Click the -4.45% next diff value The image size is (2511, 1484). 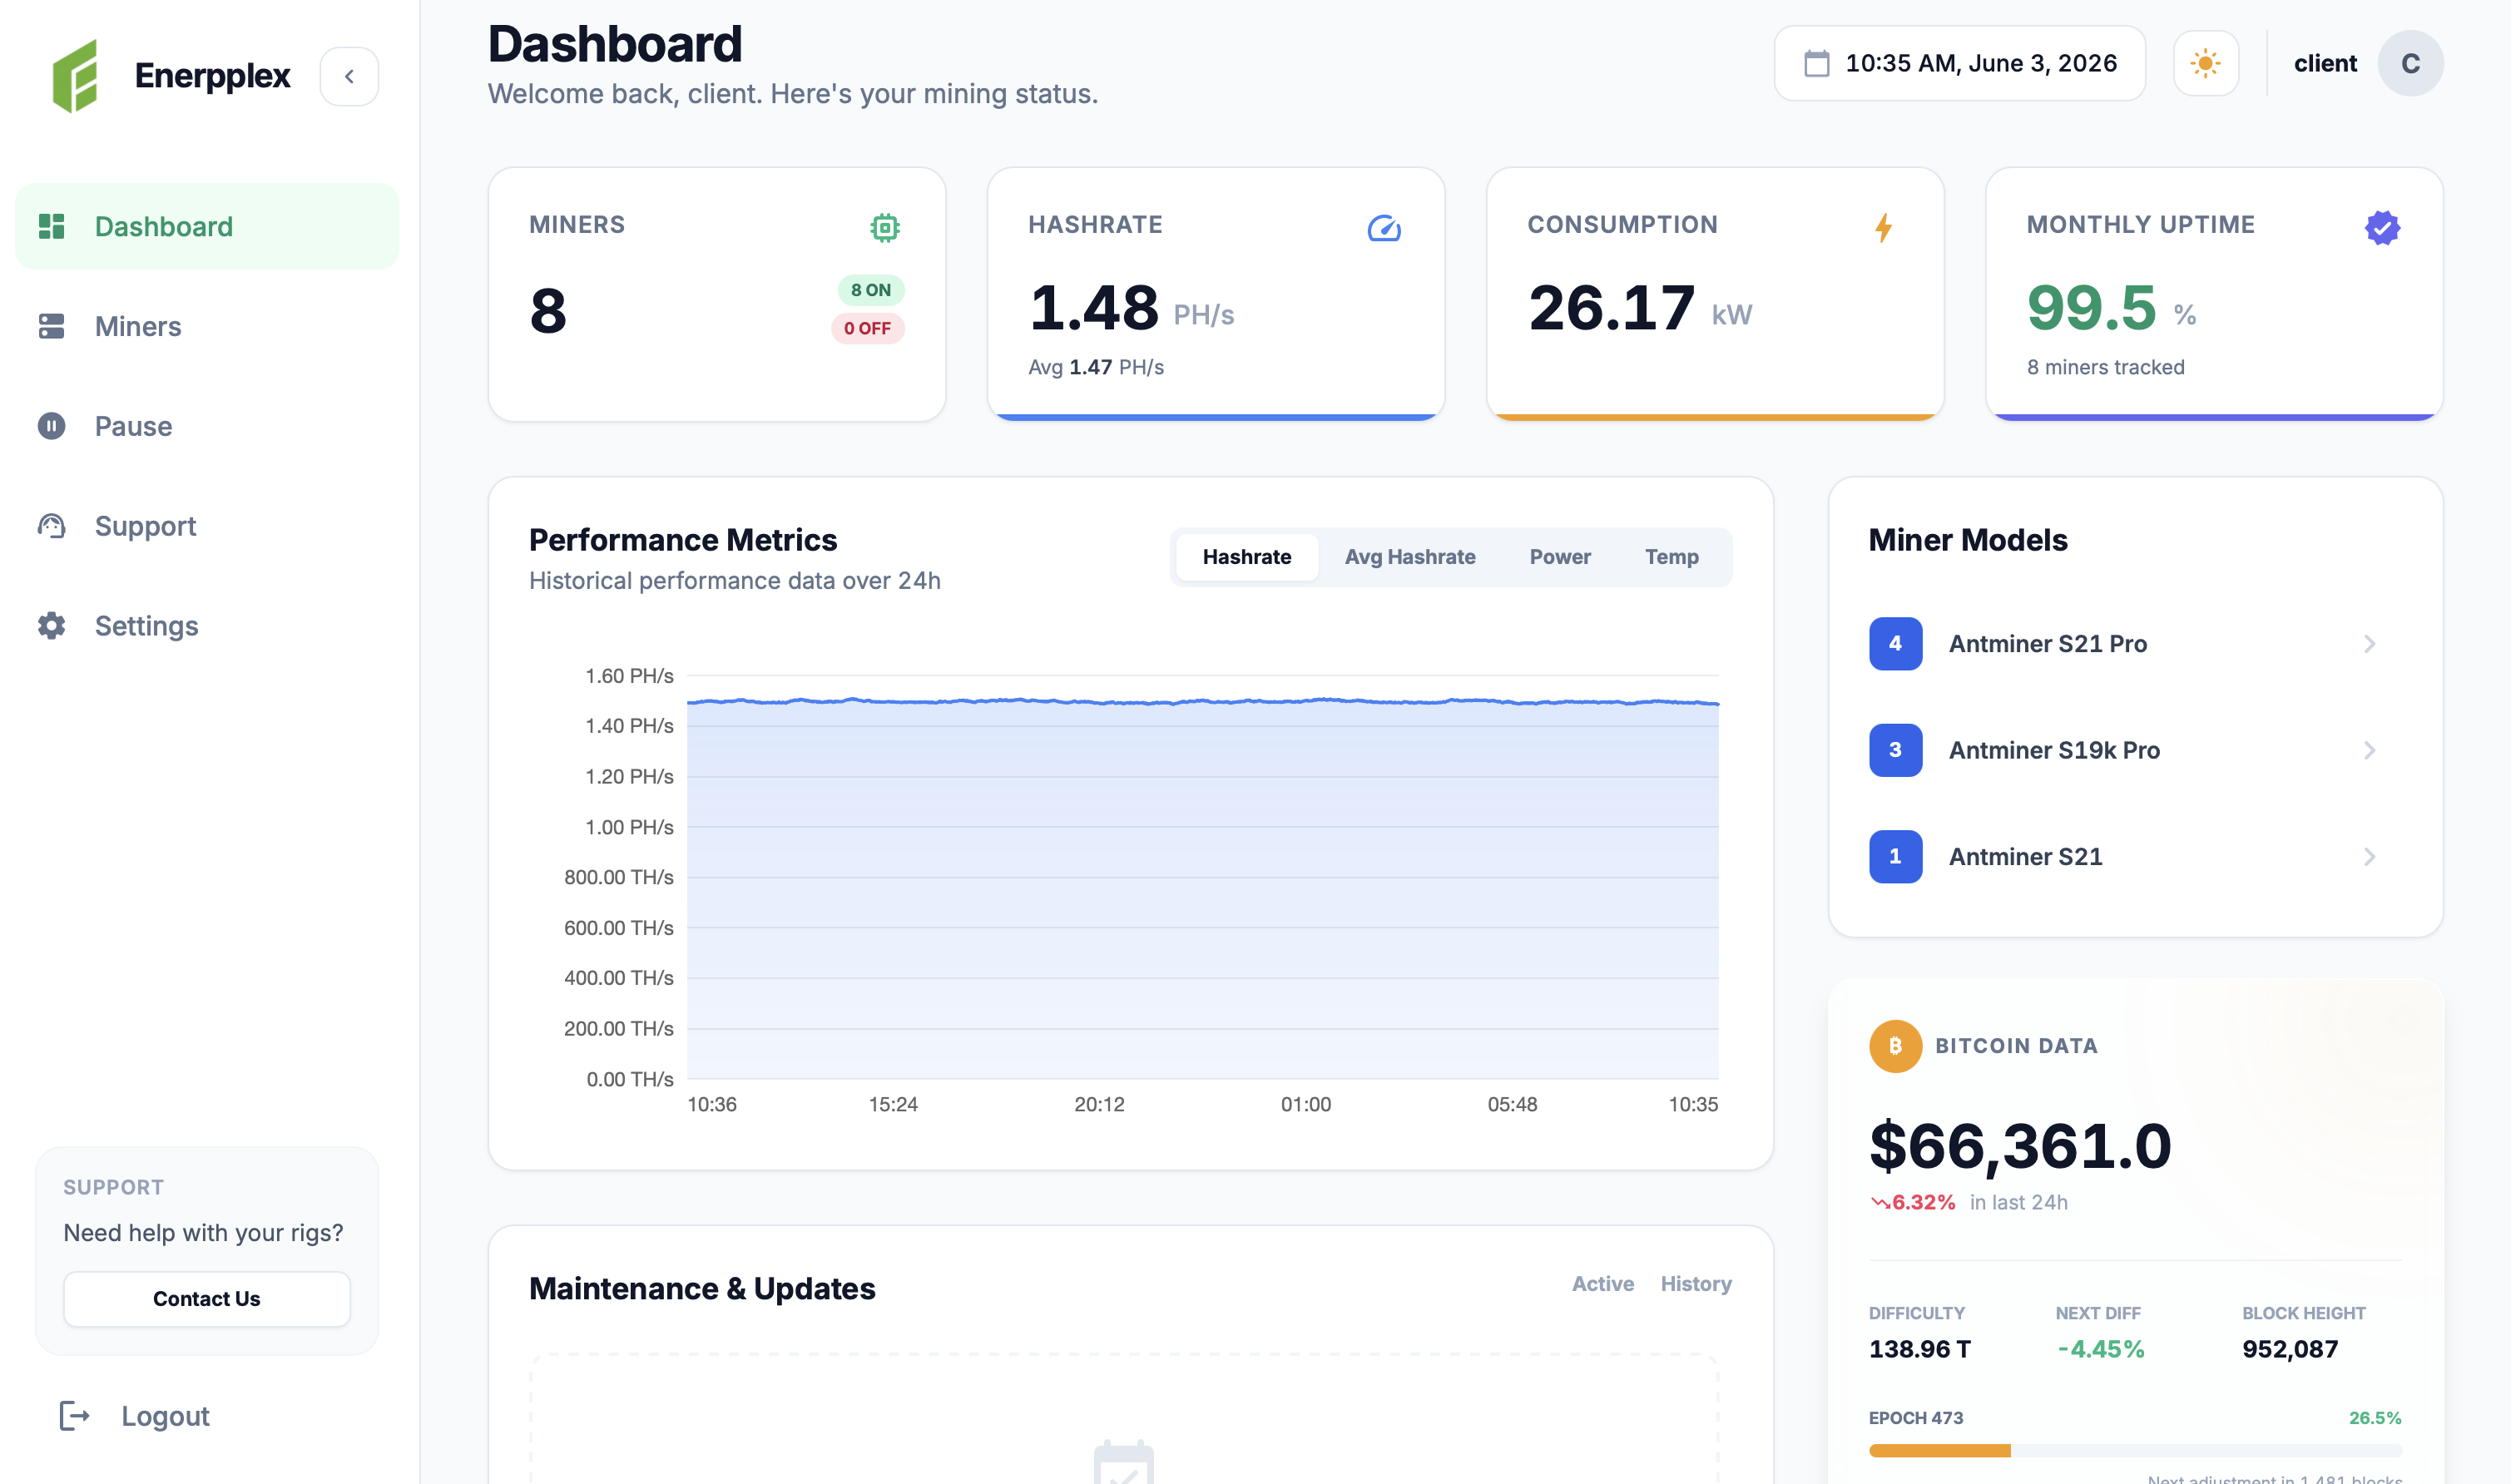coord(2100,1349)
